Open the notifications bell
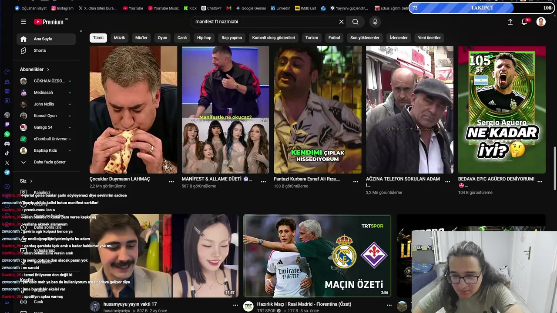The height and width of the screenshot is (313, 557). tap(525, 22)
